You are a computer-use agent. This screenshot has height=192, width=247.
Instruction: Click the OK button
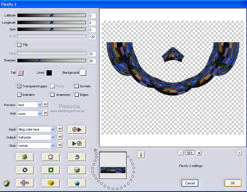[233, 183]
